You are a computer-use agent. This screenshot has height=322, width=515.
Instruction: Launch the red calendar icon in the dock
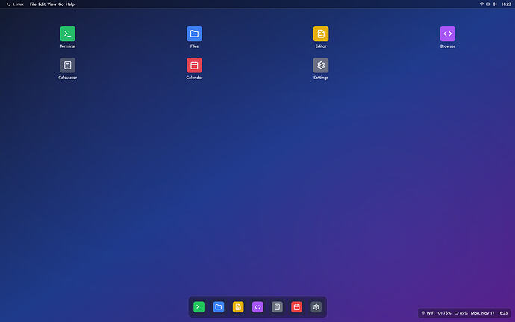coord(296,307)
